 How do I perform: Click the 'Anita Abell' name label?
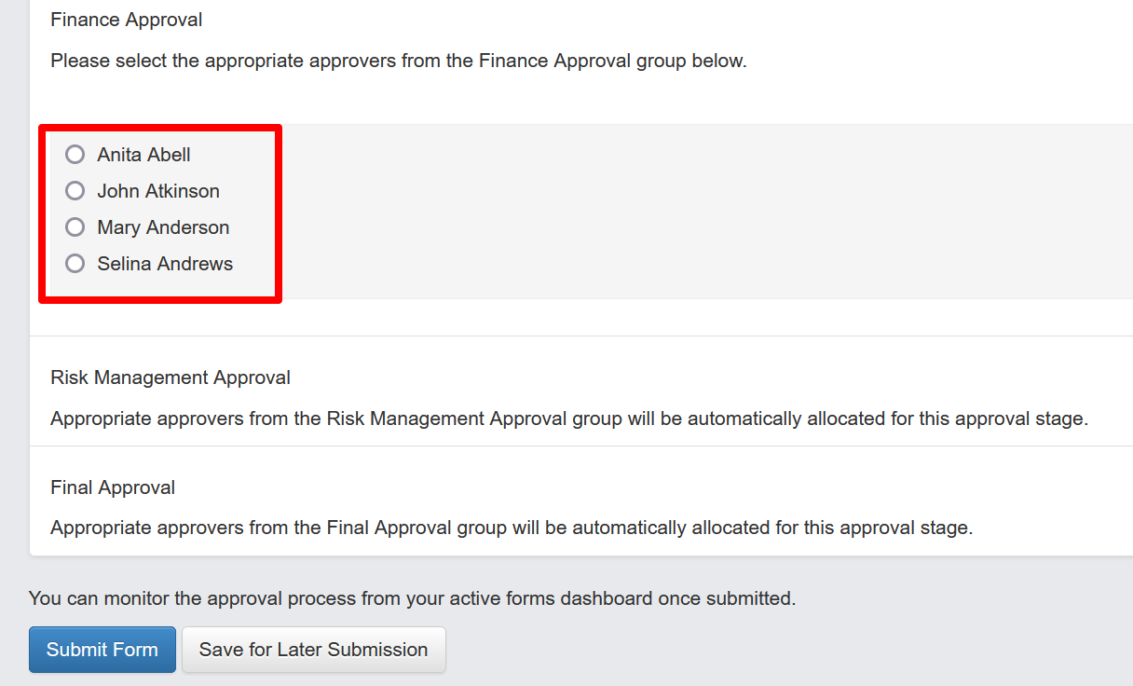click(143, 155)
